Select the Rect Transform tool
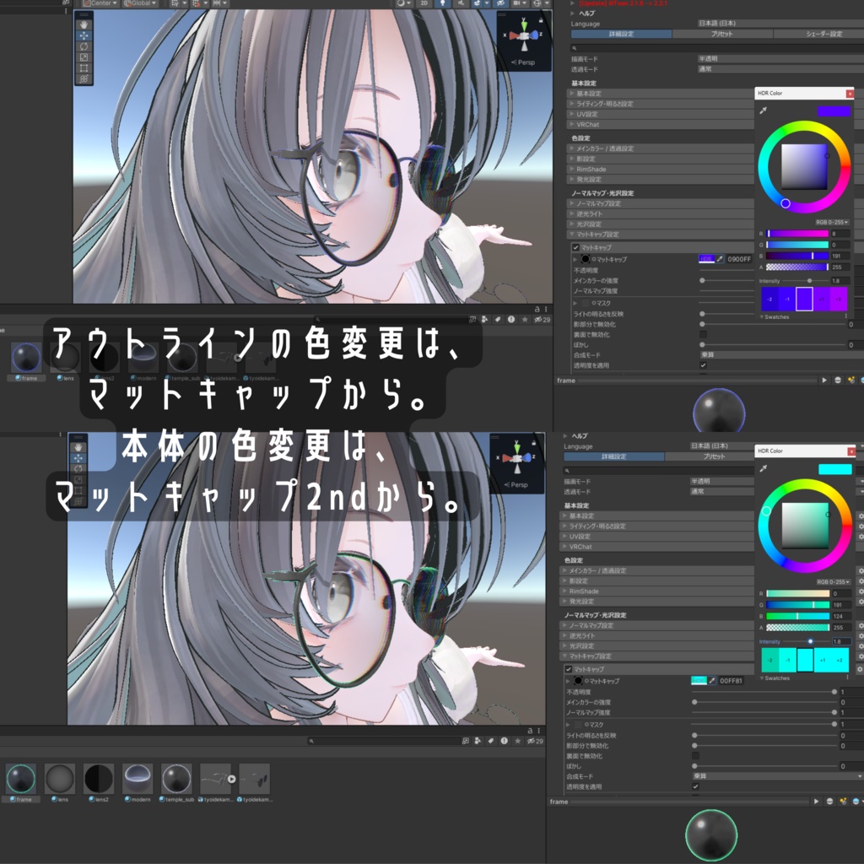864x864 pixels. [84, 67]
